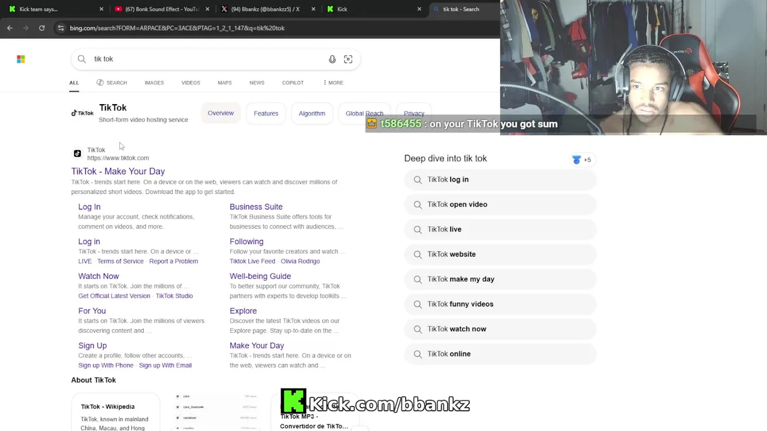The height and width of the screenshot is (431, 767).
Task: Open the Sign Up sitelink
Action: tap(92, 345)
